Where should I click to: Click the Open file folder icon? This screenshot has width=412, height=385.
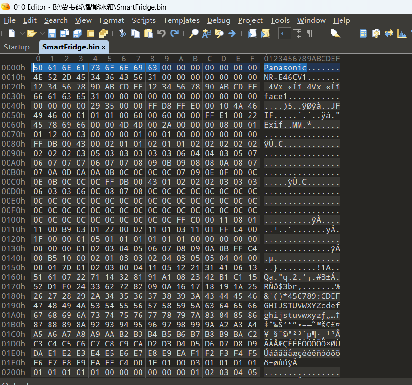pyautogui.click(x=31, y=33)
